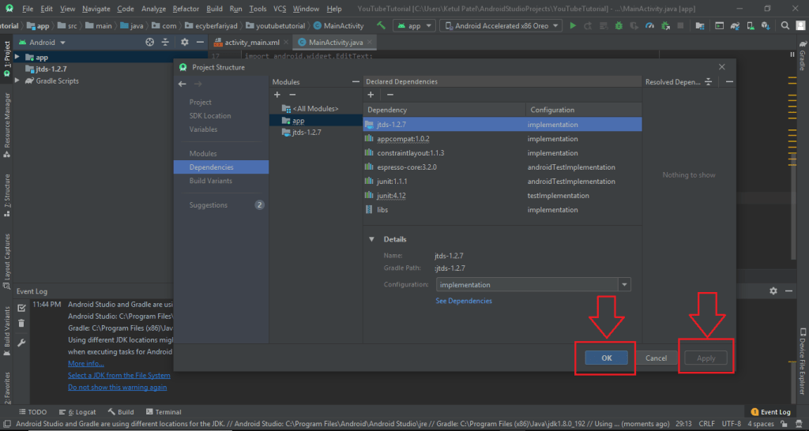Select the constraintlayout:1.1.3 dependency row
809x431 pixels.
[411, 152]
